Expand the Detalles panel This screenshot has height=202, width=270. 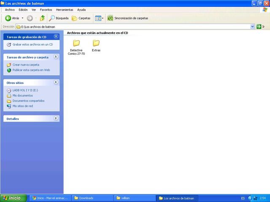tap(56, 118)
